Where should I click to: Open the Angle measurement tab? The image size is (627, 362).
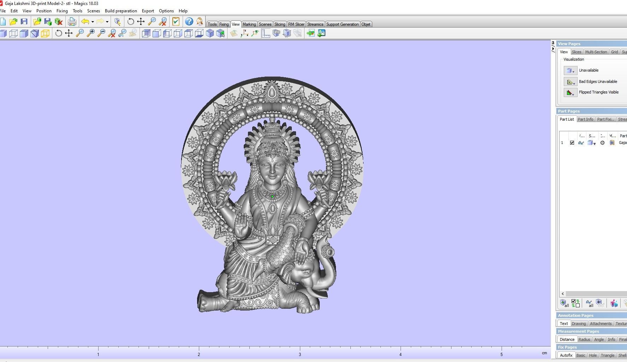tap(599, 339)
